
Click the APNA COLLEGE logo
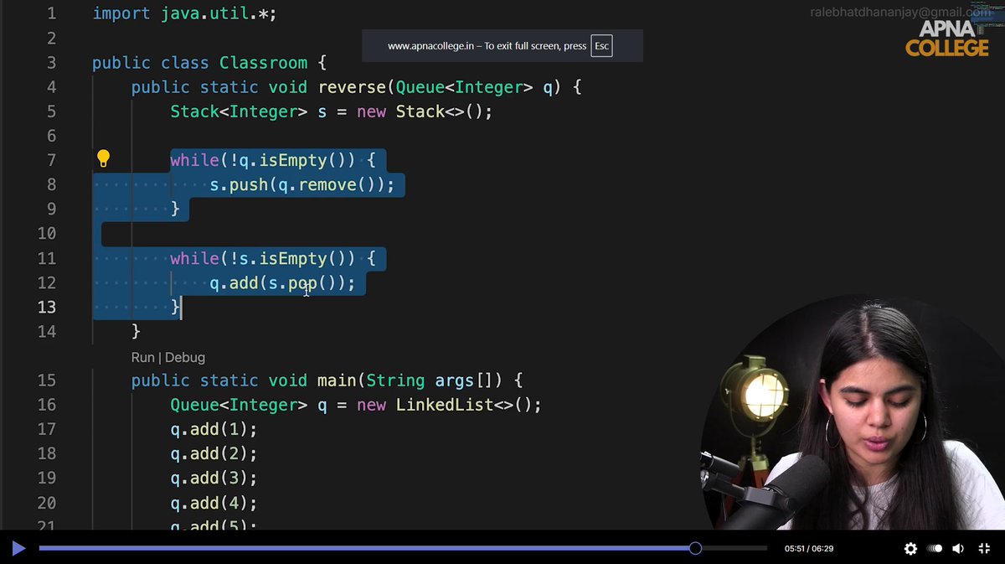pos(947,39)
